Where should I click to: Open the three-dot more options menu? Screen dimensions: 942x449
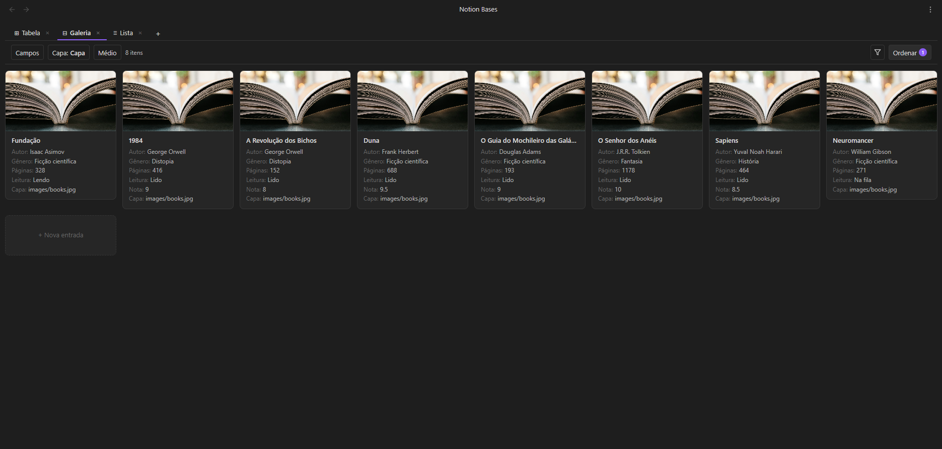click(x=930, y=10)
